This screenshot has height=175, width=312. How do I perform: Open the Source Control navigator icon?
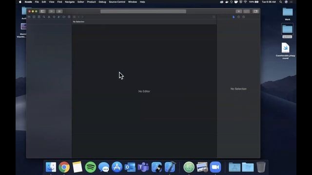coord(34,17)
